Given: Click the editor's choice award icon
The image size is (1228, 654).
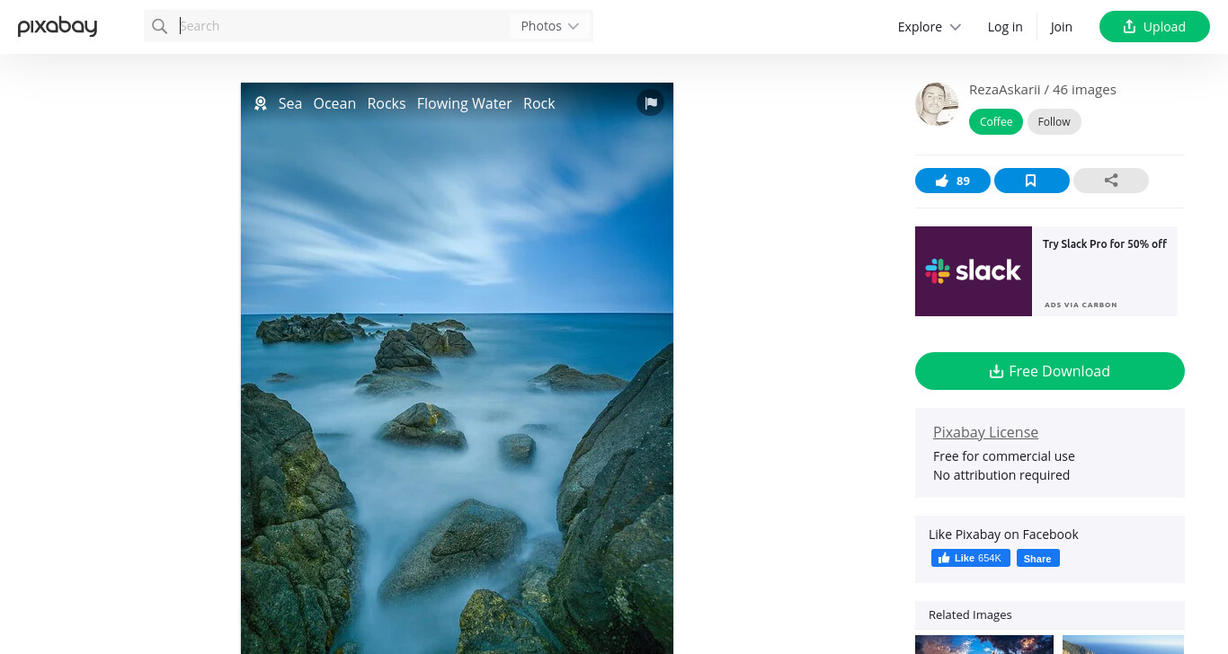Looking at the screenshot, I should [261, 103].
